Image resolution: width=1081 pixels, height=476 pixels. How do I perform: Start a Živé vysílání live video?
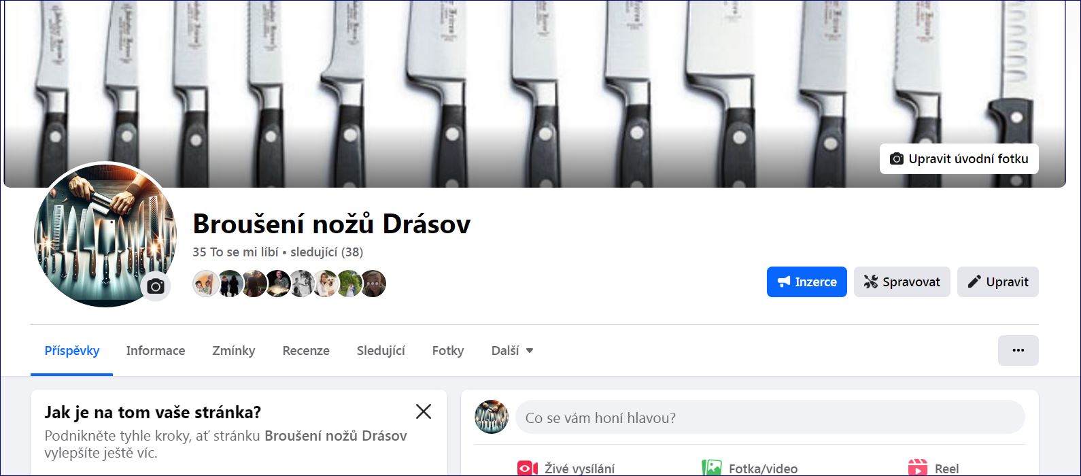pos(566,469)
